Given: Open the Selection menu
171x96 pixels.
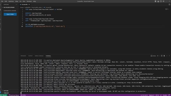Looking at the screenshot, I should pyautogui.click(x=11, y=1).
